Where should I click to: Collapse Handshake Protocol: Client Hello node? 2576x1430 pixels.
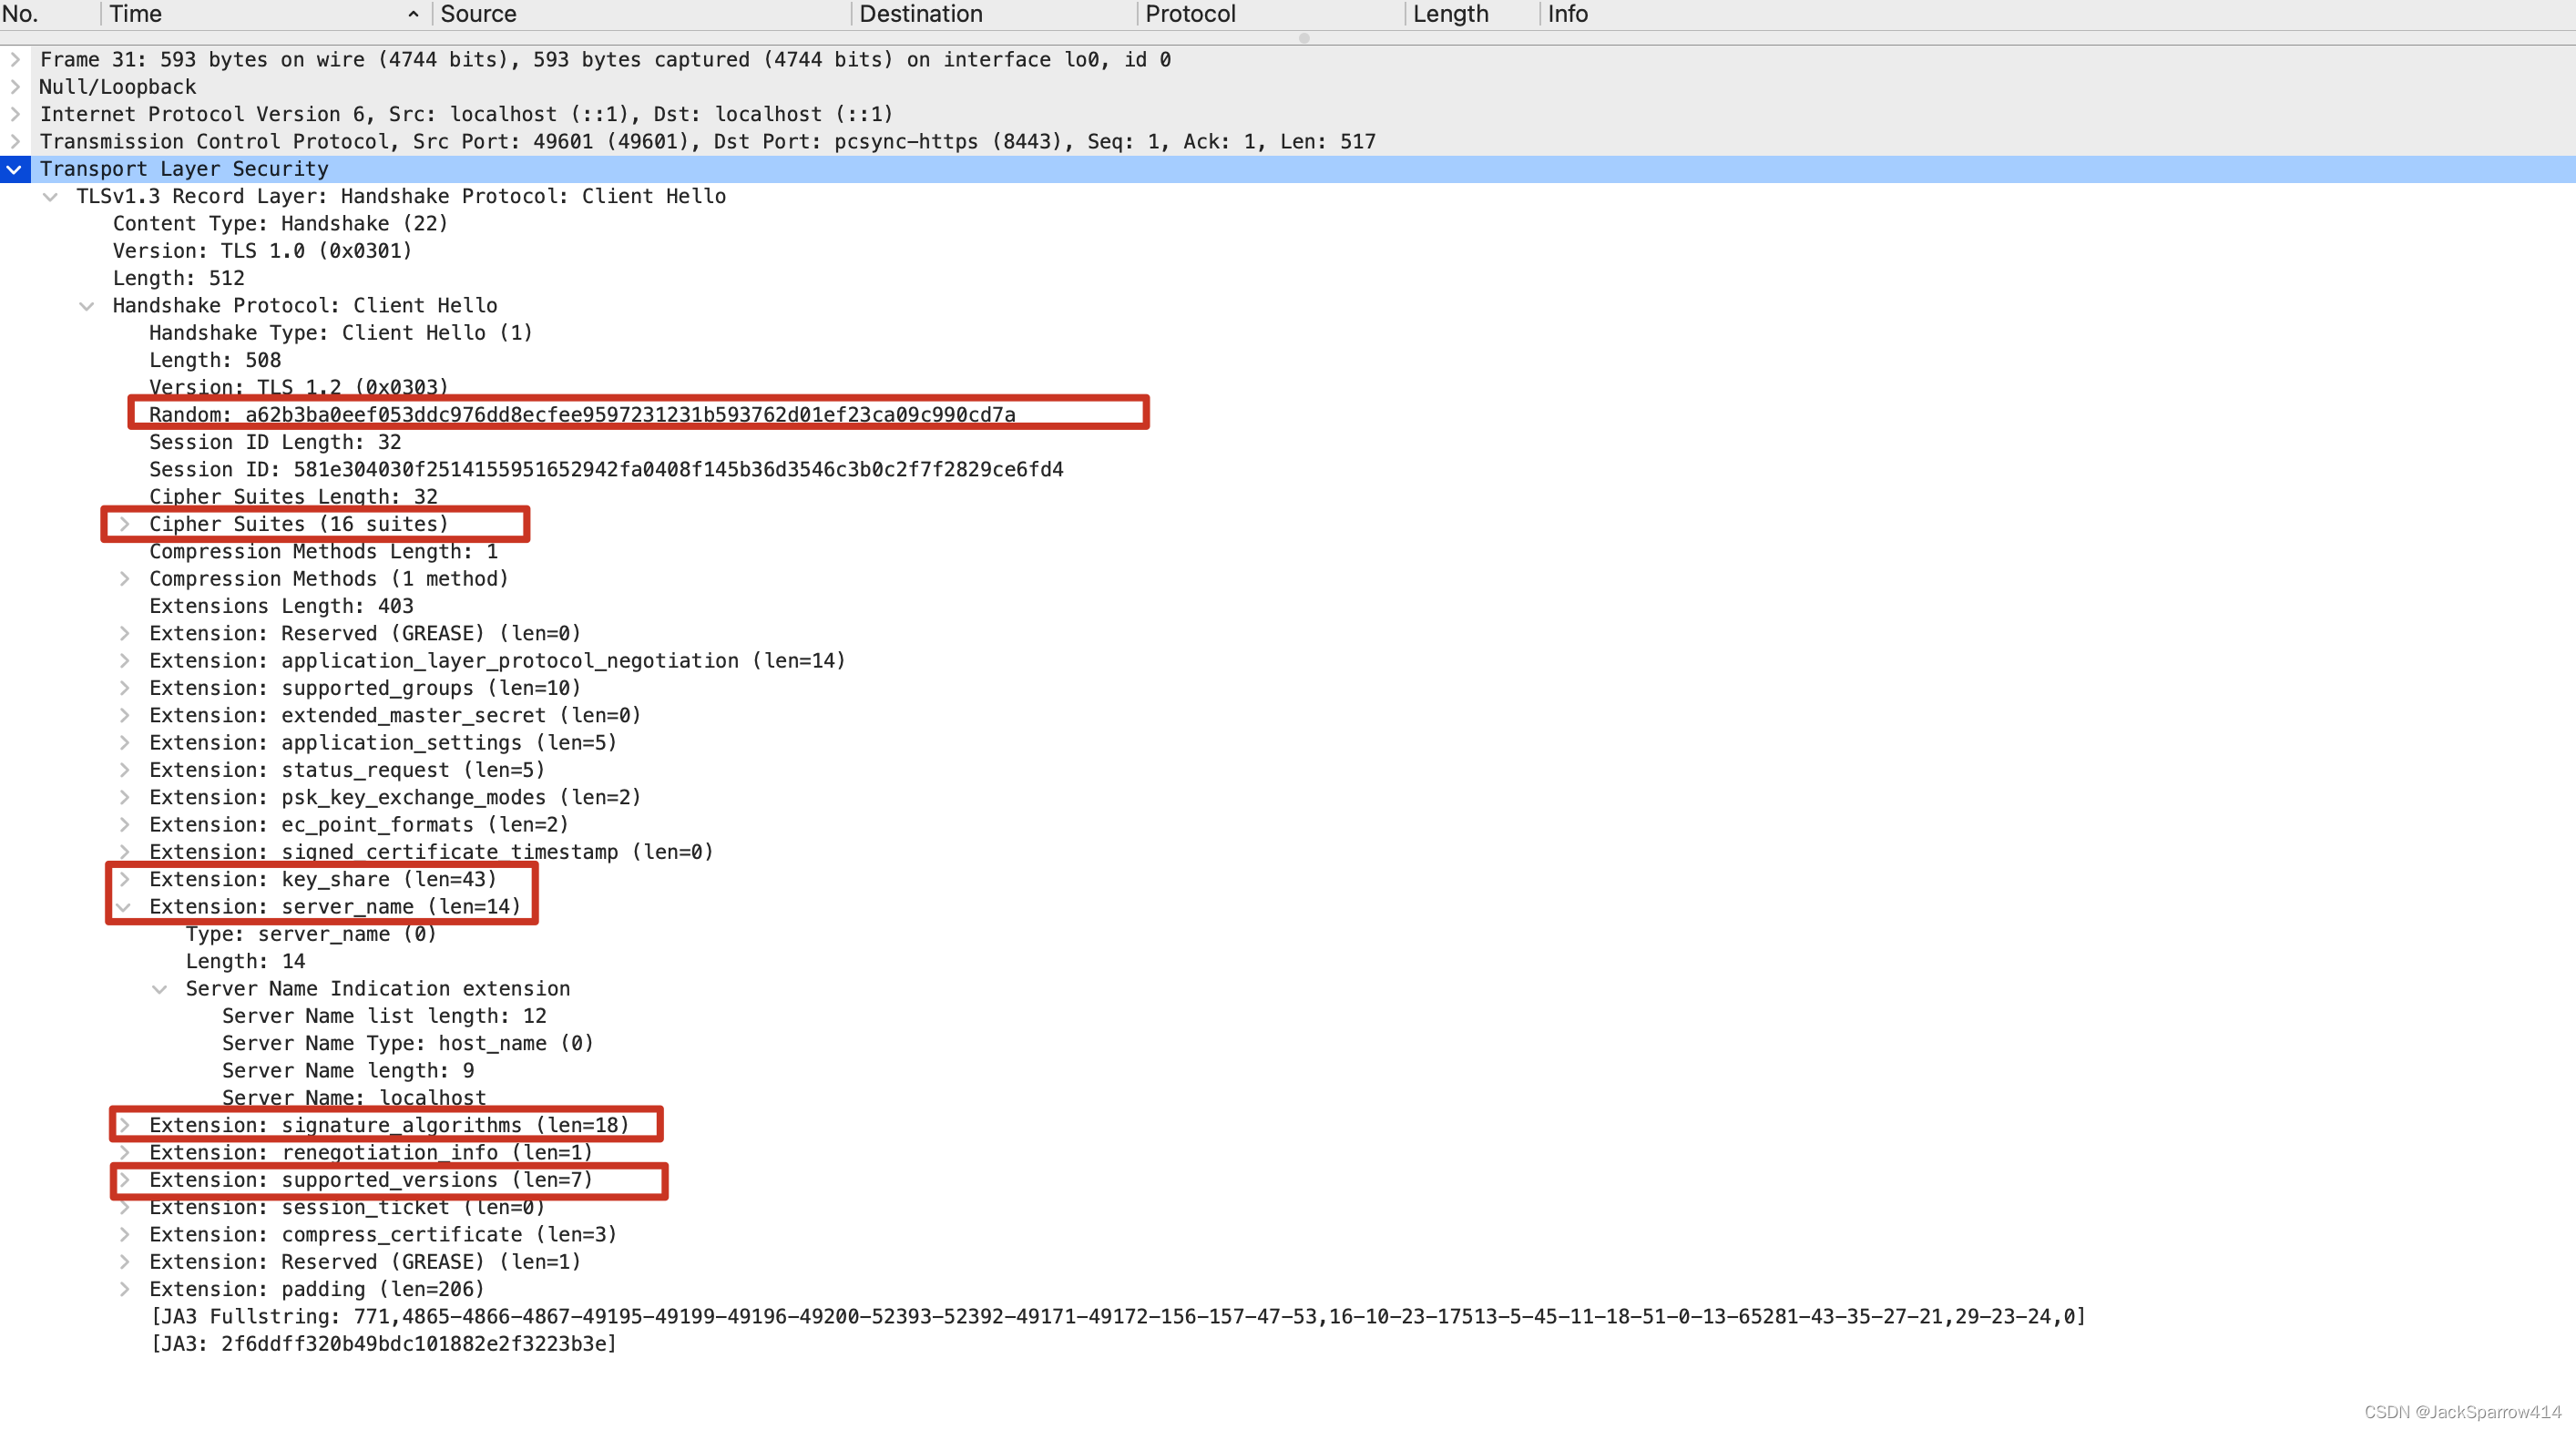click(87, 306)
